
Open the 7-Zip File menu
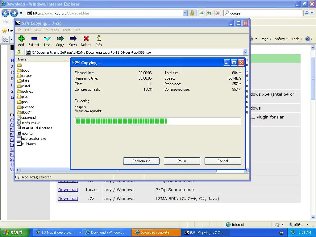(19, 30)
